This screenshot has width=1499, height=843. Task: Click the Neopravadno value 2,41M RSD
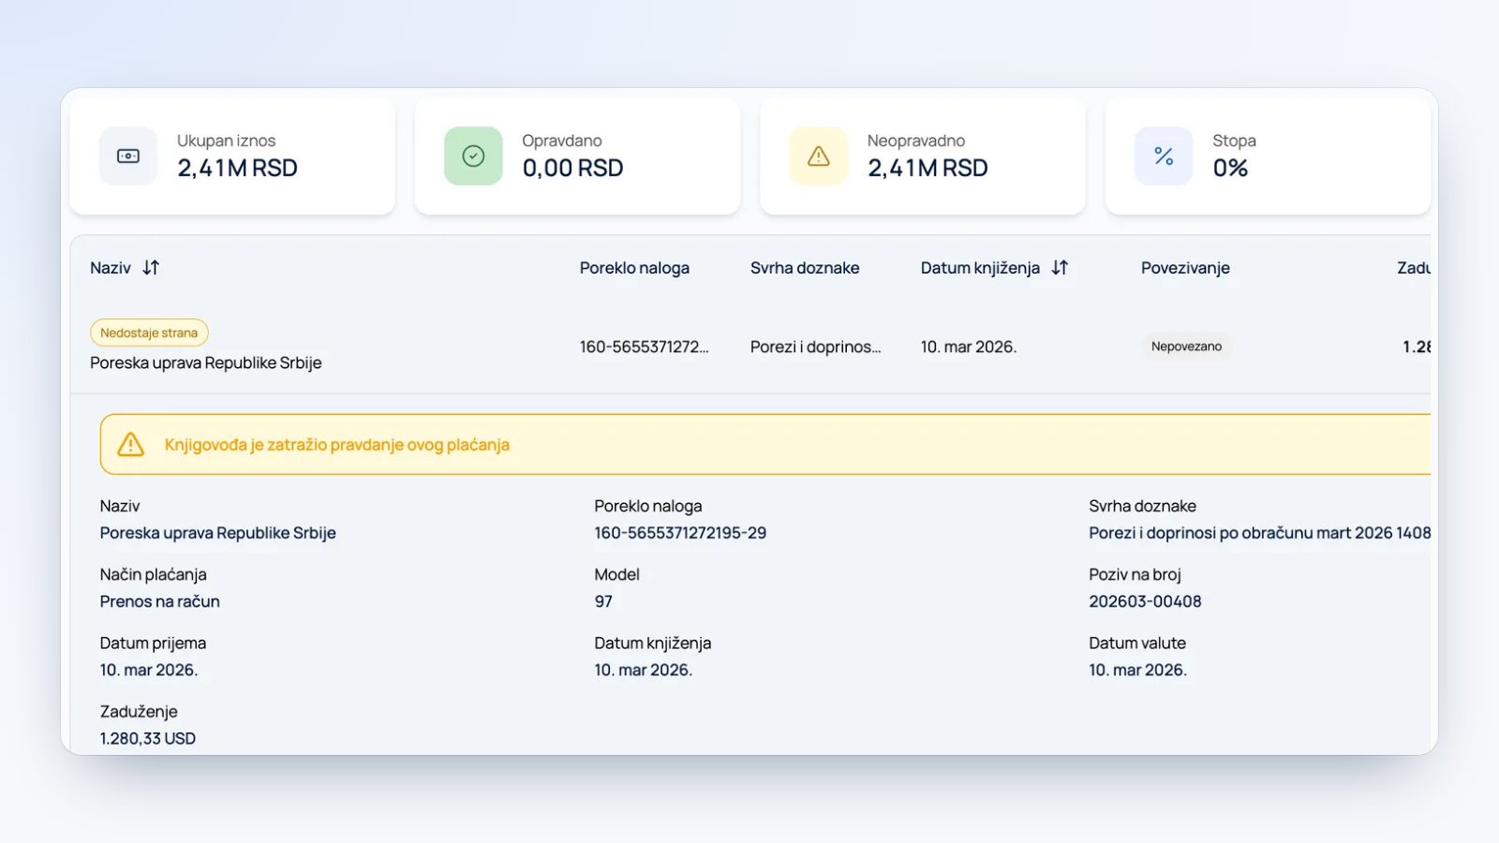click(928, 169)
